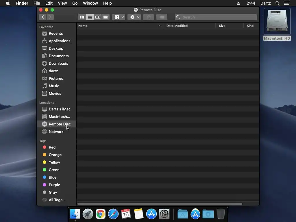The height and width of the screenshot is (222, 296).
Task: Open Movies in the sidebar
Action: [x=56, y=94]
